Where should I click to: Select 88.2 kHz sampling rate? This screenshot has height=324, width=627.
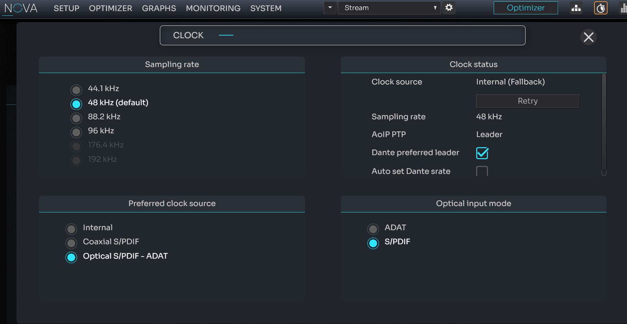pos(76,118)
